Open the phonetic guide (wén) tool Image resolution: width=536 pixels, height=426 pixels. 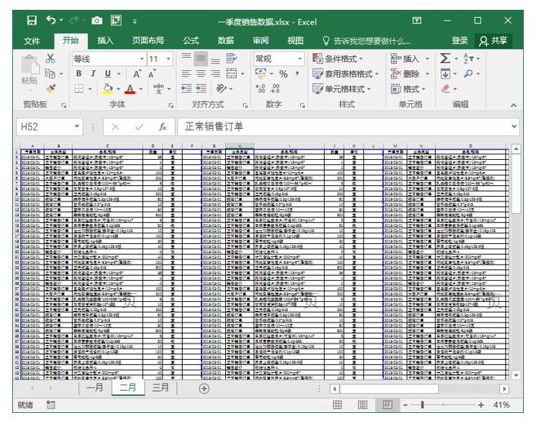click(x=158, y=89)
